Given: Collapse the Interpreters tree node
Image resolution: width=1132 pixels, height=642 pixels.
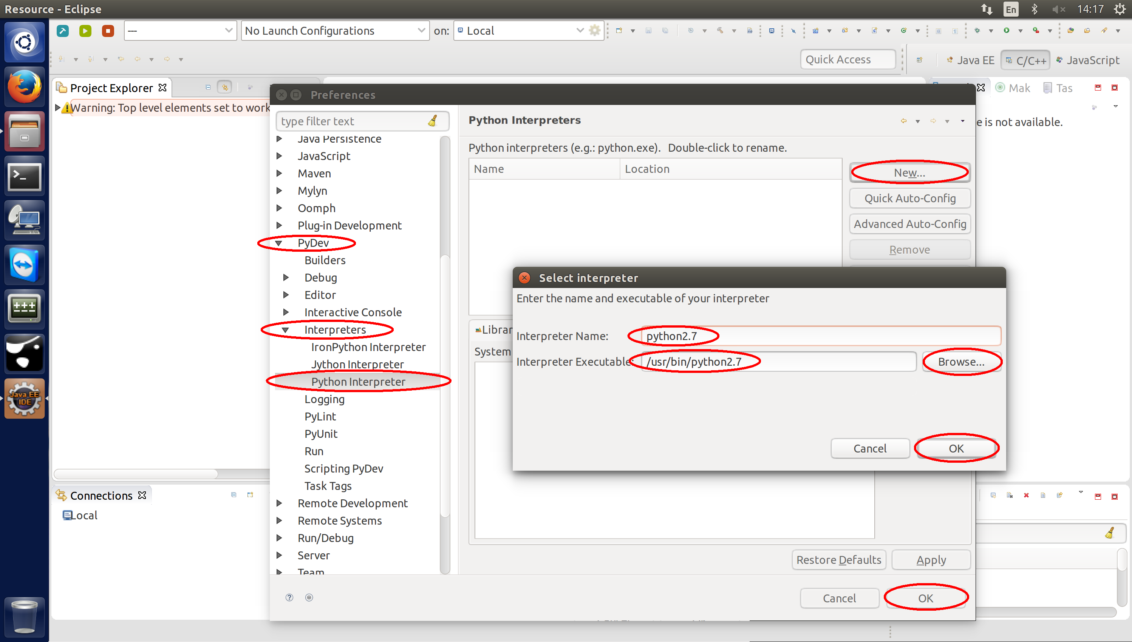Looking at the screenshot, I should pyautogui.click(x=286, y=330).
